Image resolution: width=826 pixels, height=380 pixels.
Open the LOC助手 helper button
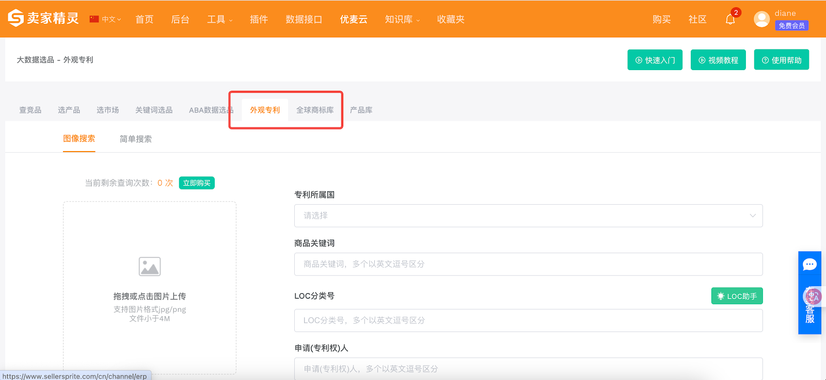(737, 296)
